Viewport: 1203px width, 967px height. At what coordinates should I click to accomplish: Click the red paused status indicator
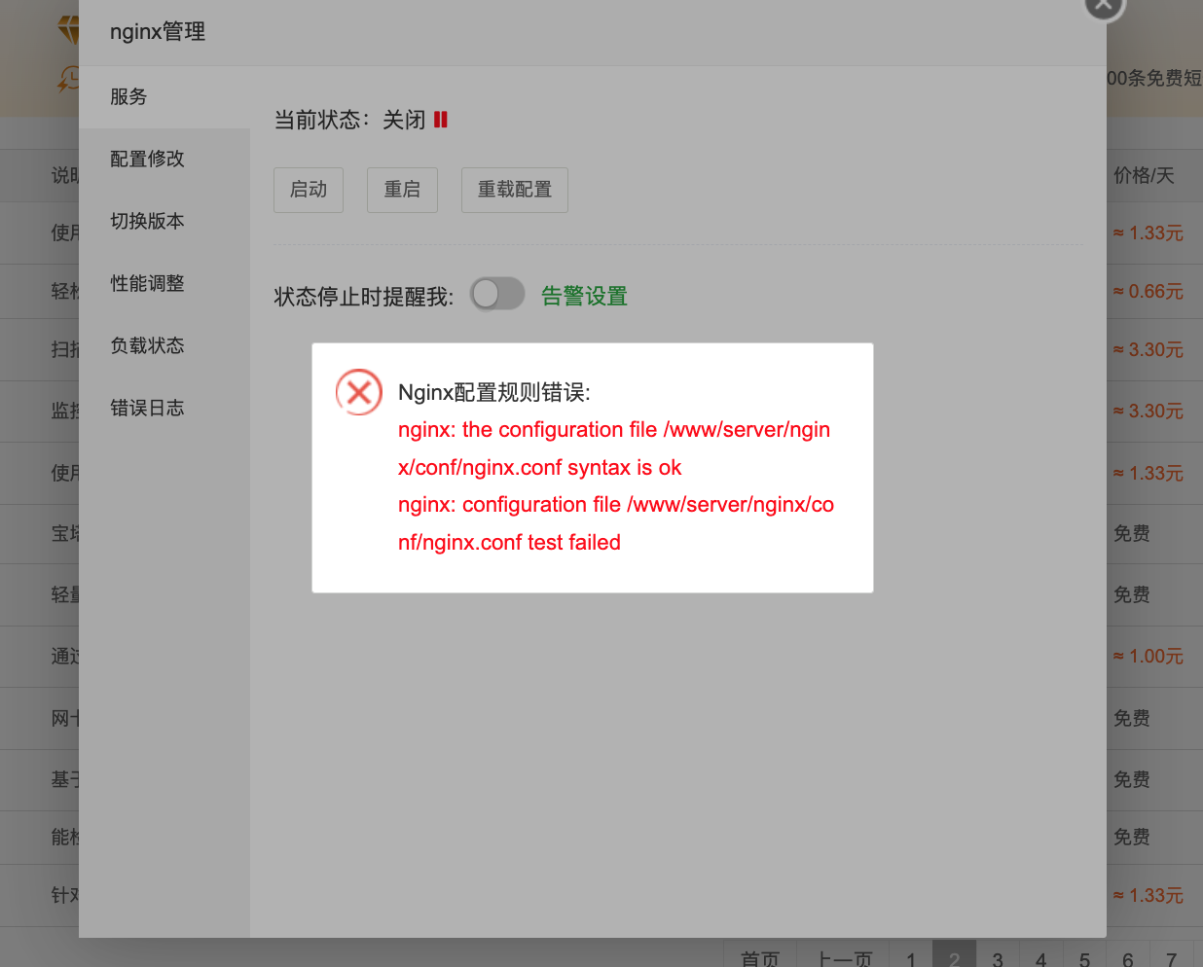point(441,120)
